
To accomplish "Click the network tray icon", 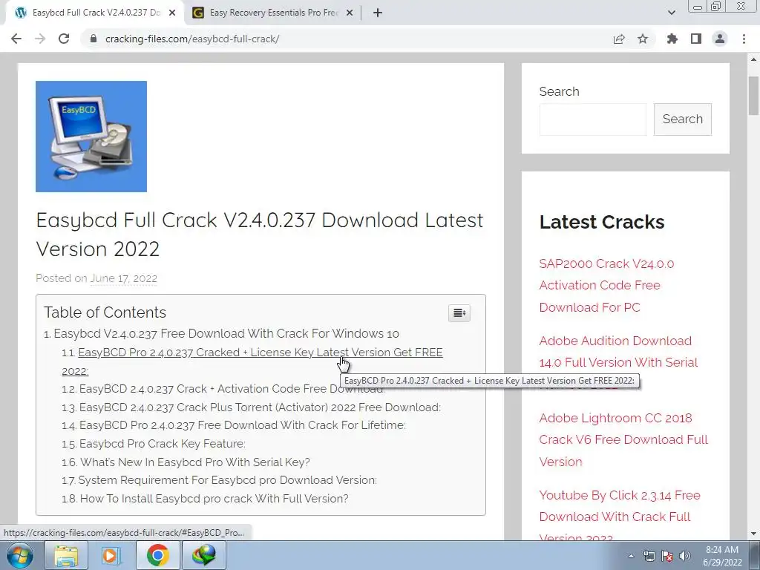I will (649, 556).
